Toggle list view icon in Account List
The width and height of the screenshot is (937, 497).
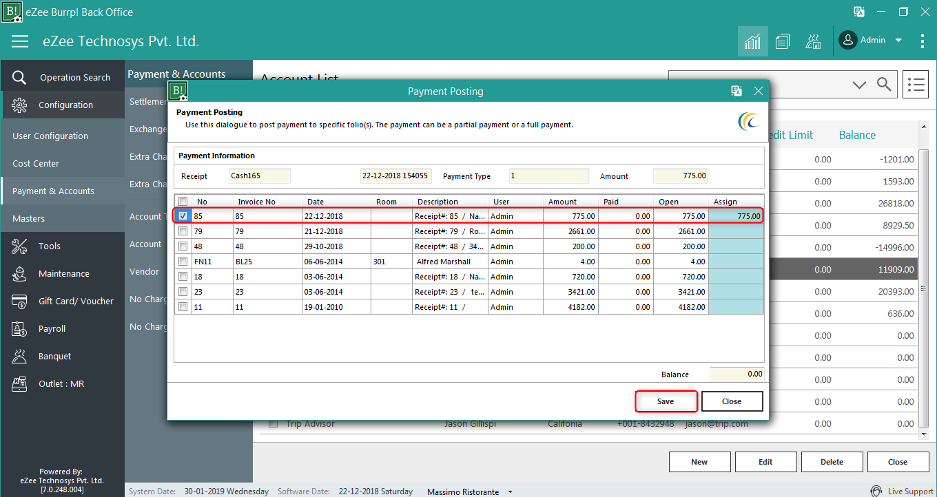(x=916, y=85)
